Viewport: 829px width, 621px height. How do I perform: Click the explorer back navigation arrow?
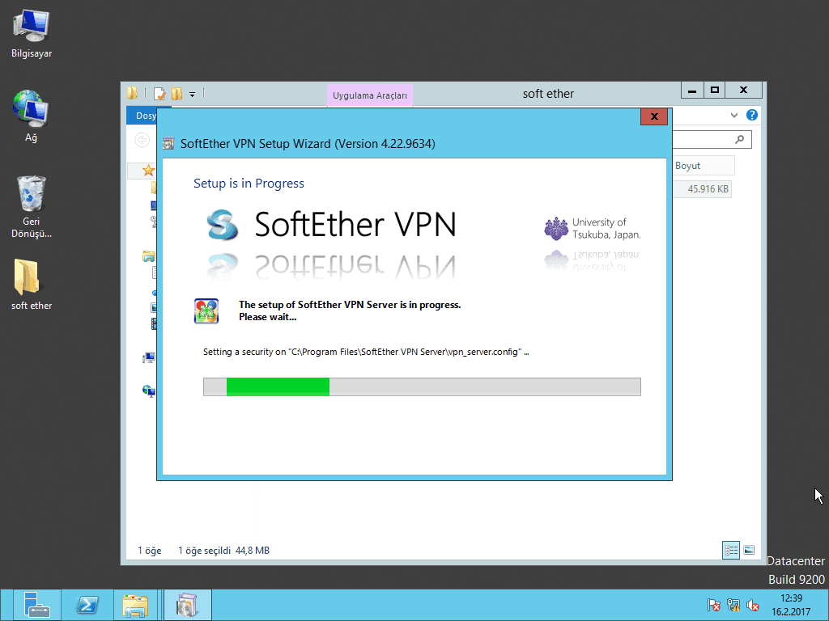[x=142, y=140]
